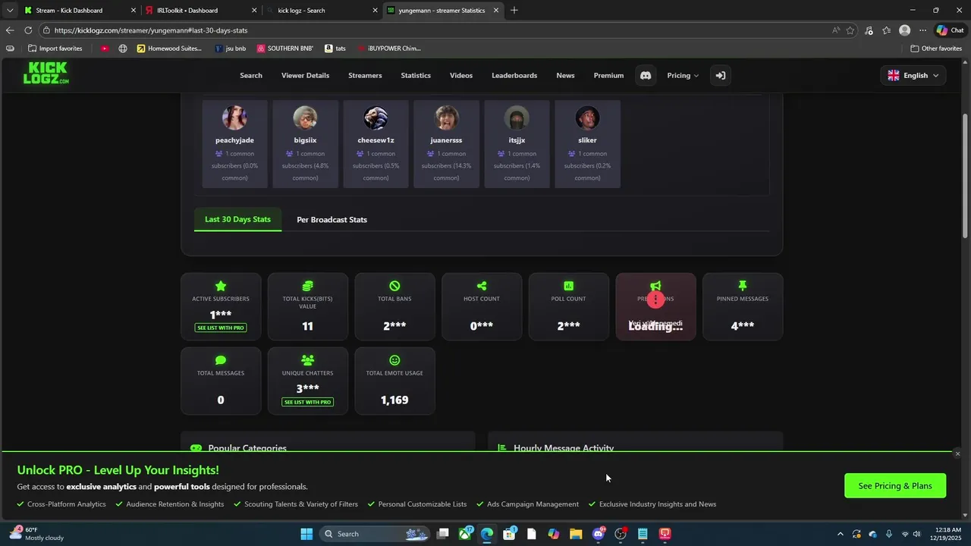This screenshot has height=546, width=971.
Task: Open Leaderboards nav item
Action: [514, 76]
